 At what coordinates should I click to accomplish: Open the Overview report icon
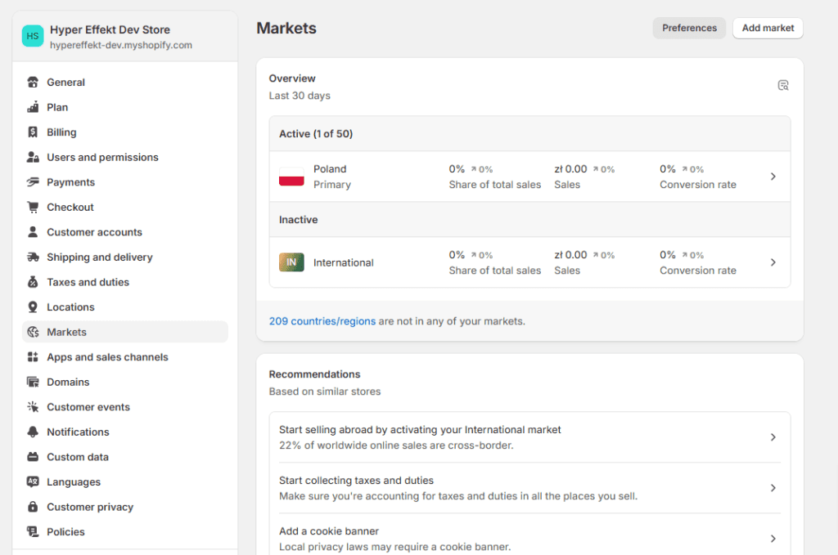pyautogui.click(x=783, y=85)
